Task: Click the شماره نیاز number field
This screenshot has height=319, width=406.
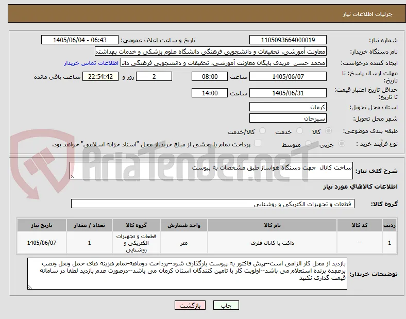Action: 287,40
